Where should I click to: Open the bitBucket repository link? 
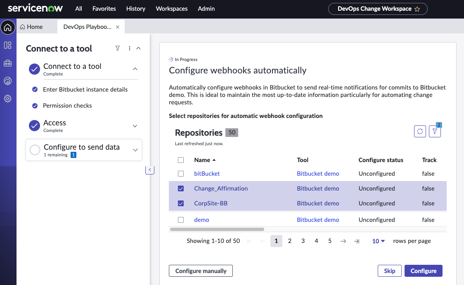tap(207, 174)
